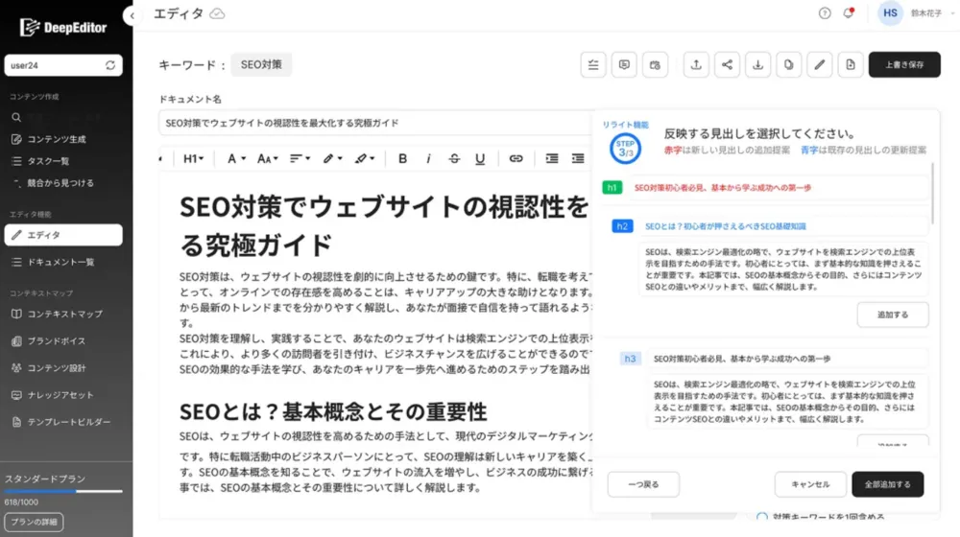Toggle underline formatting

480,158
